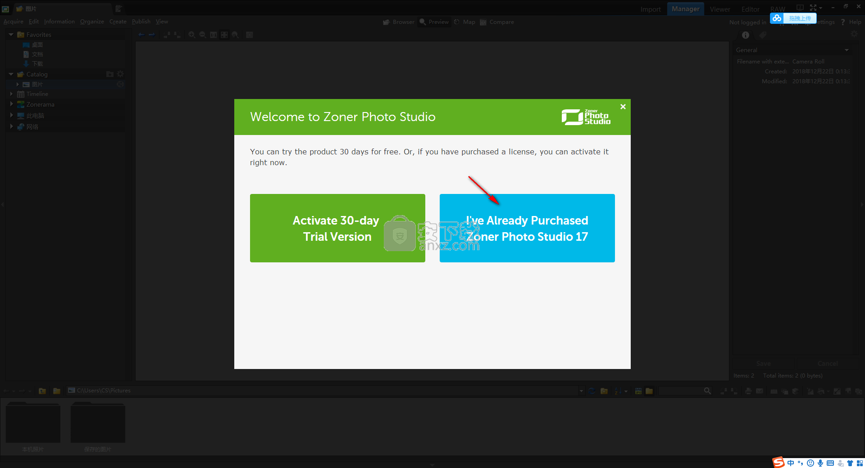Click I've Already Purchased Zoner Photo Studio 17

tap(527, 228)
